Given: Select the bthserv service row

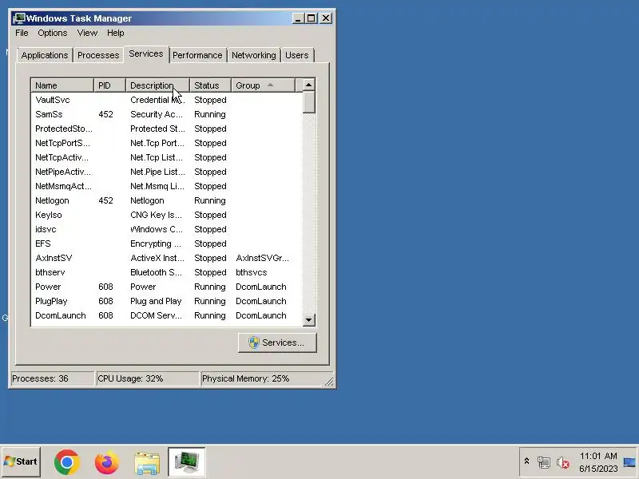Looking at the screenshot, I should [x=167, y=272].
